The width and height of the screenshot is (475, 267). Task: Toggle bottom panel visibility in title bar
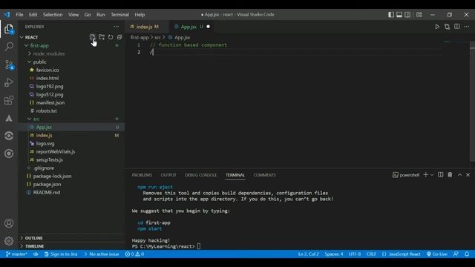(x=399, y=15)
